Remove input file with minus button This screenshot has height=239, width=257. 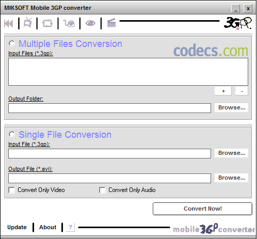tap(242, 91)
